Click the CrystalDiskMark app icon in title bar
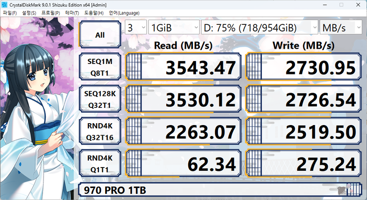 (x=4, y=5)
